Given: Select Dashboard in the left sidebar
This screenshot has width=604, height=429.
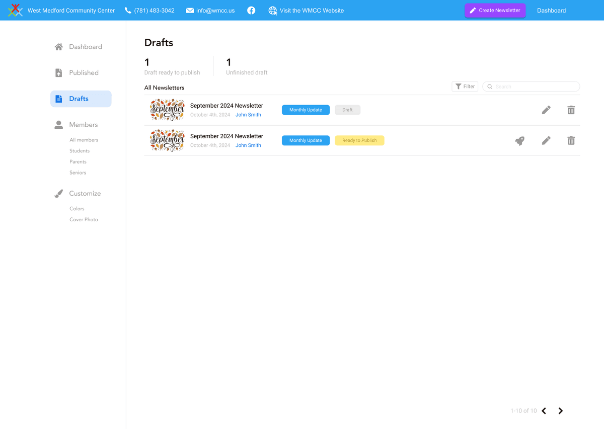Looking at the screenshot, I should tap(85, 47).
